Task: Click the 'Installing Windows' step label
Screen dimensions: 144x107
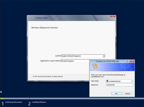Action: pyautogui.click(x=39, y=102)
